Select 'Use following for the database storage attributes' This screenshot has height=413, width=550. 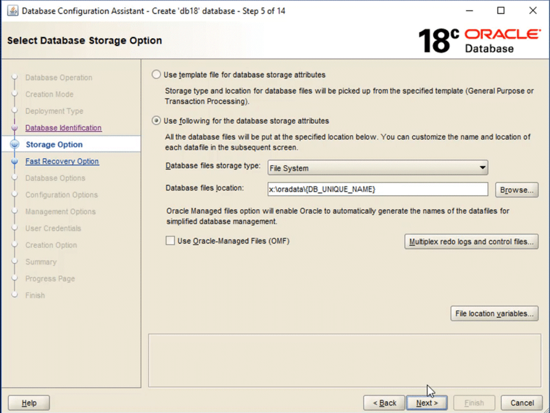click(x=156, y=120)
